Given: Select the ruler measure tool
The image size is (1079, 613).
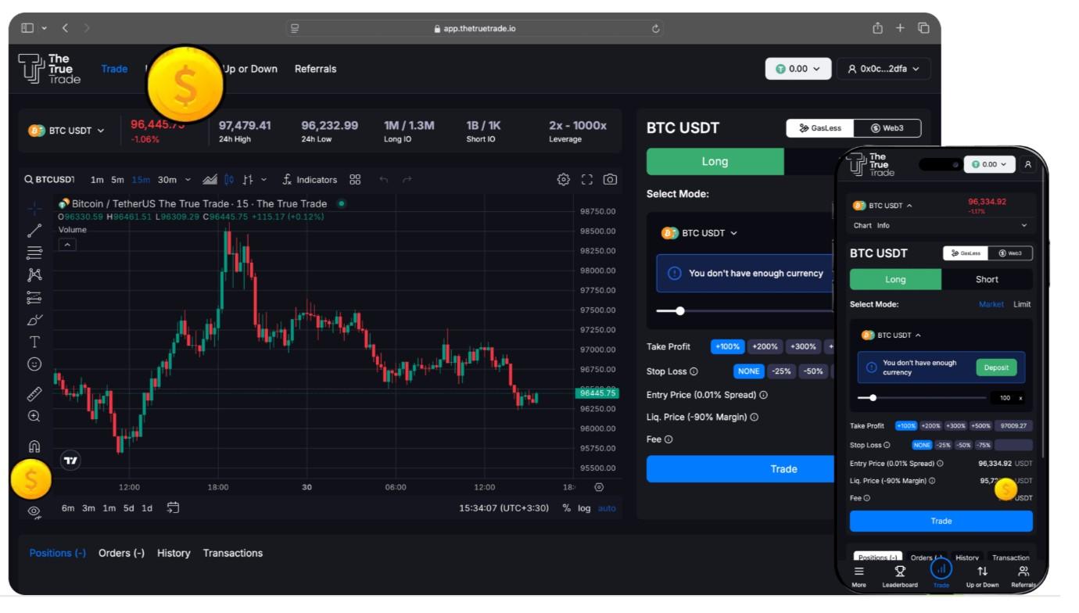Looking at the screenshot, I should 34,394.
